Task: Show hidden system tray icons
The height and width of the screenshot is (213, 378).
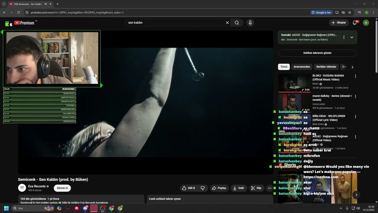Action: click(340, 208)
